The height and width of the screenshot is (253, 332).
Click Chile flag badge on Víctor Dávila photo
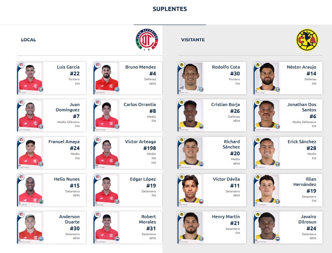coord(201,201)
